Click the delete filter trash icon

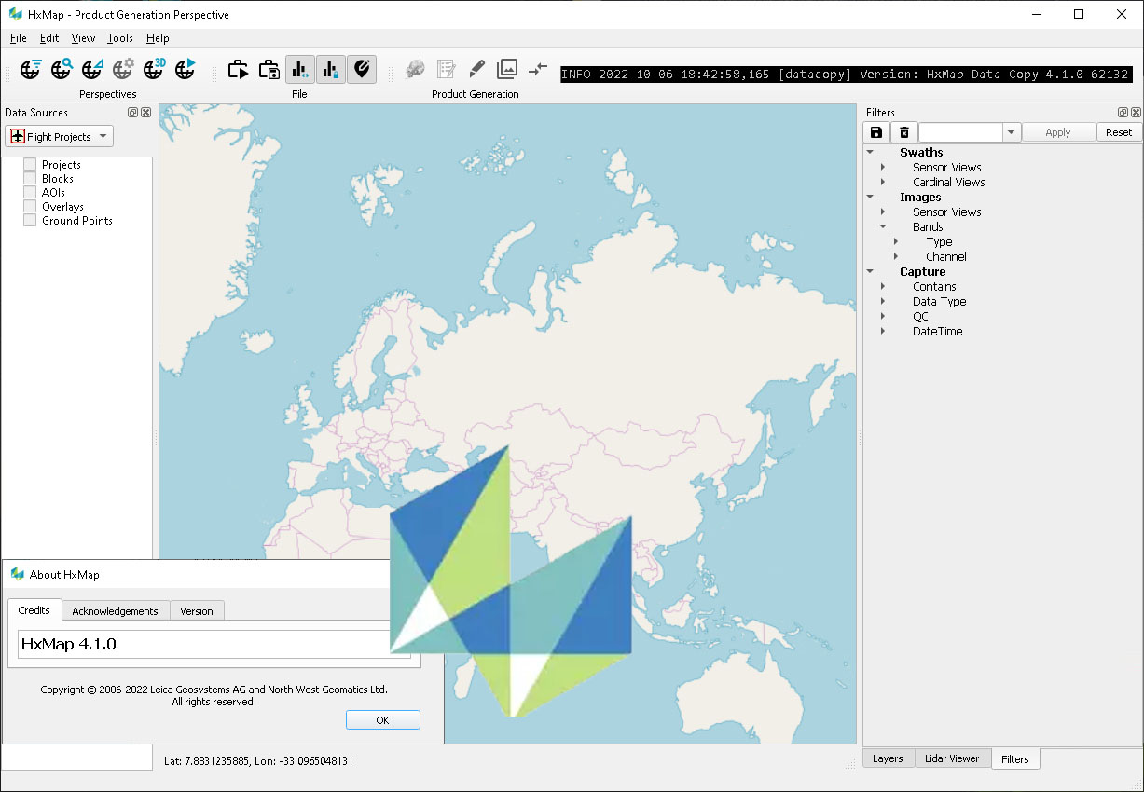[904, 132]
